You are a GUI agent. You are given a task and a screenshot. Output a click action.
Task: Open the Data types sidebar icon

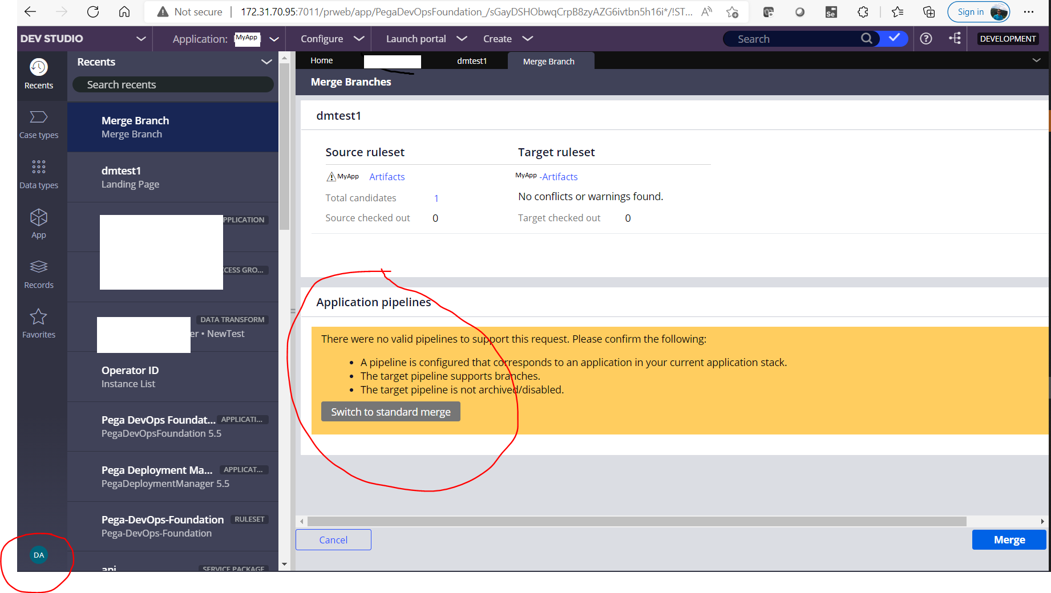pos(38,167)
